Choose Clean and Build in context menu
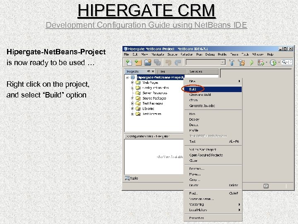Screen dimensions: 298x224 point(213,95)
